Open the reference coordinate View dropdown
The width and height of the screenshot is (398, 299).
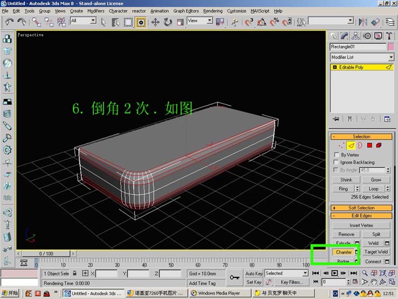(x=210, y=21)
